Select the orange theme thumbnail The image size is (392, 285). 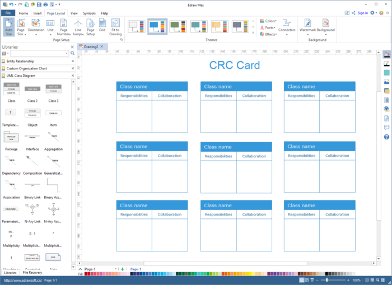tap(220, 26)
